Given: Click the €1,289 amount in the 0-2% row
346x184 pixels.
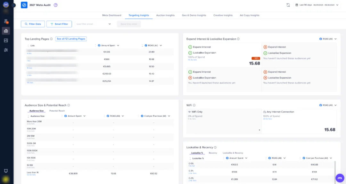Looking at the screenshot, I should [235, 179].
